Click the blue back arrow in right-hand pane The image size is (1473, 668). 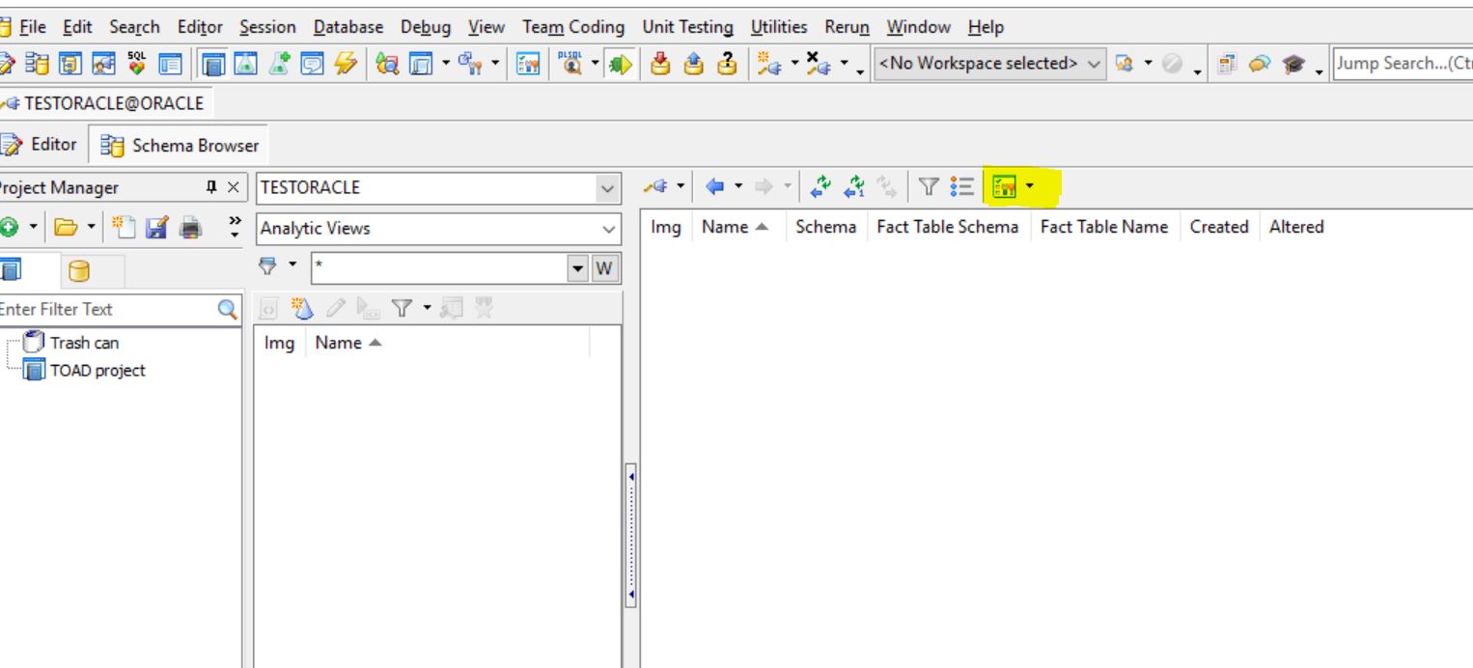(x=714, y=186)
